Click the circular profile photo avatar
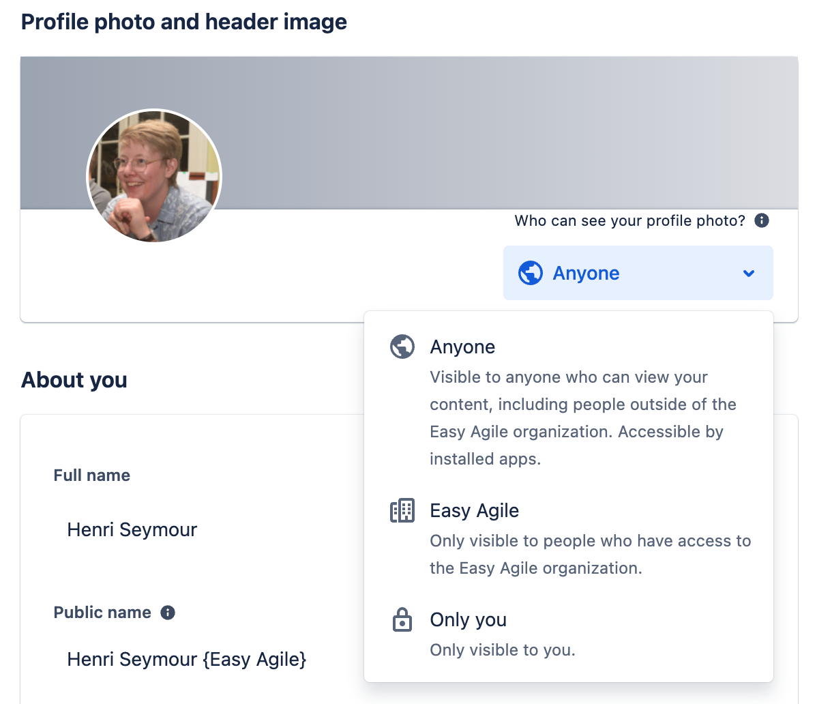 pyautogui.click(x=154, y=177)
